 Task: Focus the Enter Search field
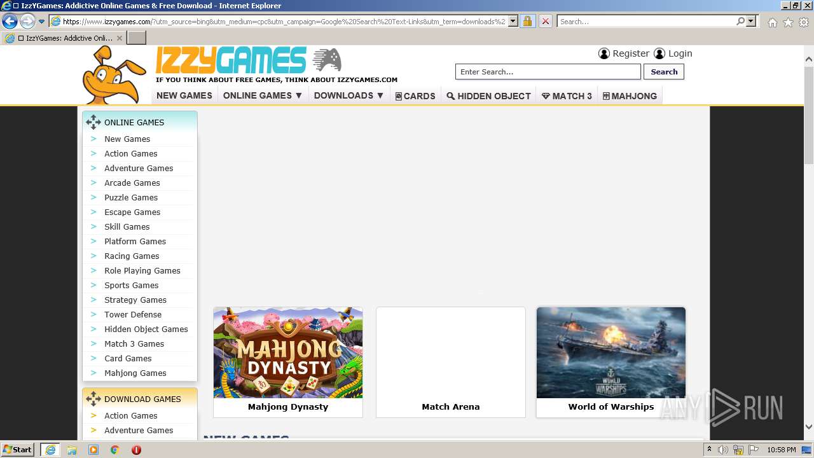click(548, 72)
